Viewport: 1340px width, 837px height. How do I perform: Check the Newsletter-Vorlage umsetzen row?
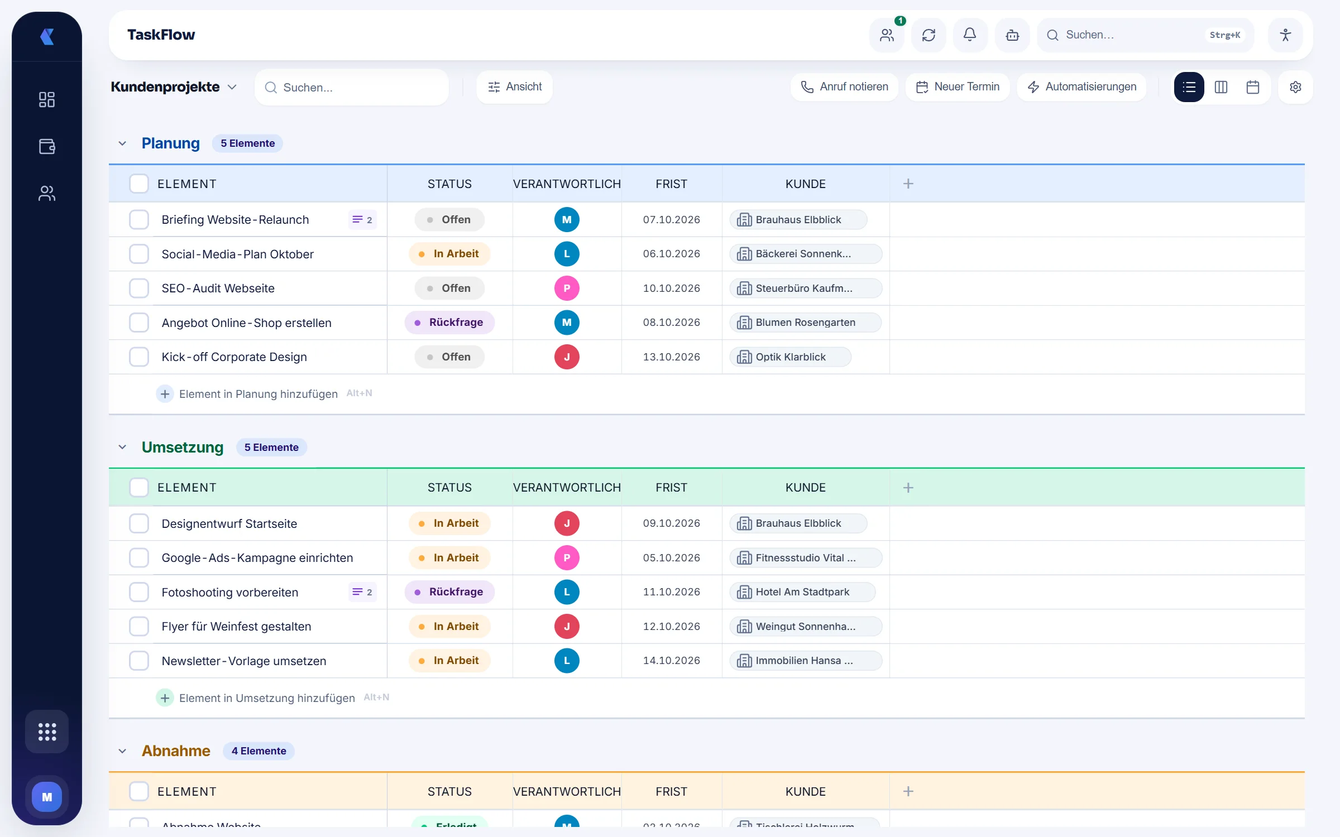point(139,661)
